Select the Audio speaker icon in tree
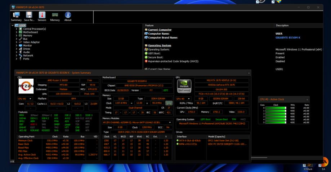 pos(21,52)
